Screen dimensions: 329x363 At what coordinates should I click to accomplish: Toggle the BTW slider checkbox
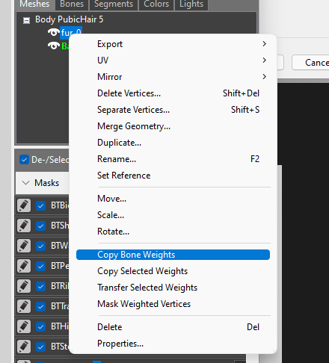[x=40, y=246]
